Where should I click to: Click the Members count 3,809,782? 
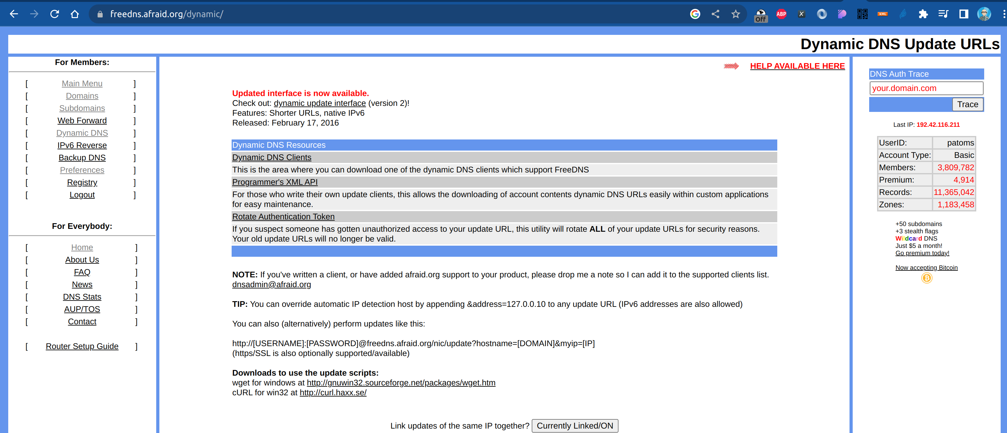[x=955, y=168]
